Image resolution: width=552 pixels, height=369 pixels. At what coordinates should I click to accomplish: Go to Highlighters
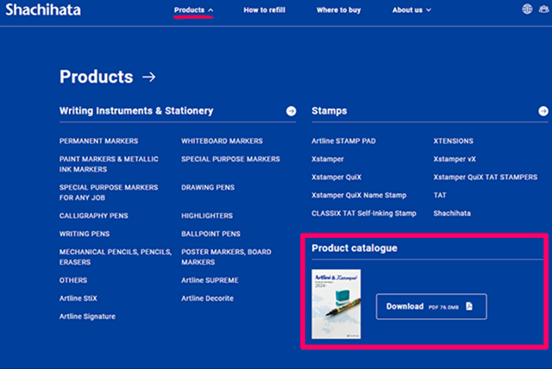(x=207, y=216)
